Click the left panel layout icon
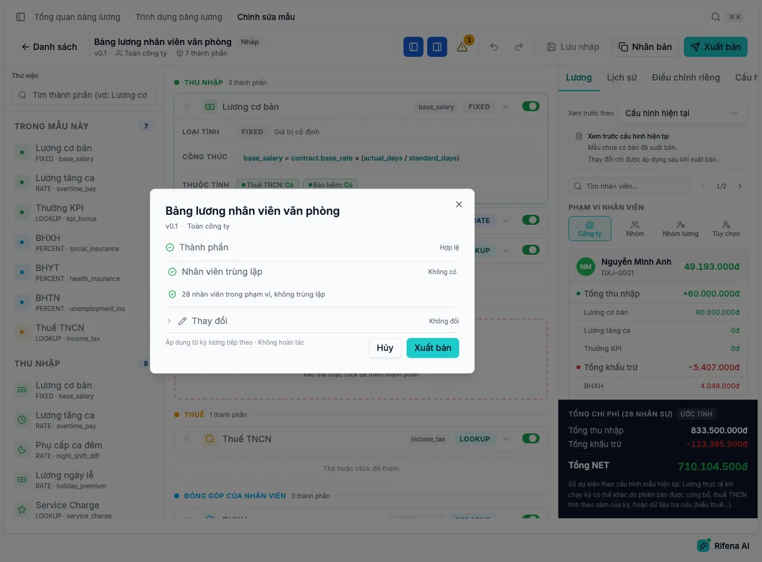 (x=413, y=47)
